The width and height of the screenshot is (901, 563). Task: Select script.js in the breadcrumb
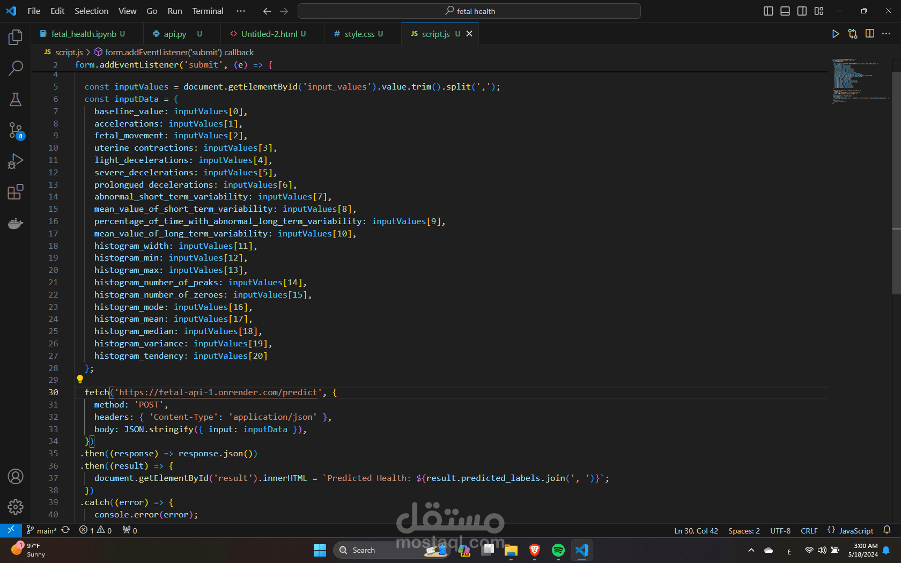(x=69, y=52)
